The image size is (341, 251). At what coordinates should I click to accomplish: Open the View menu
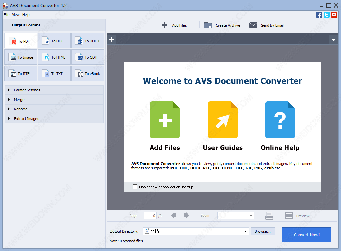[16, 15]
